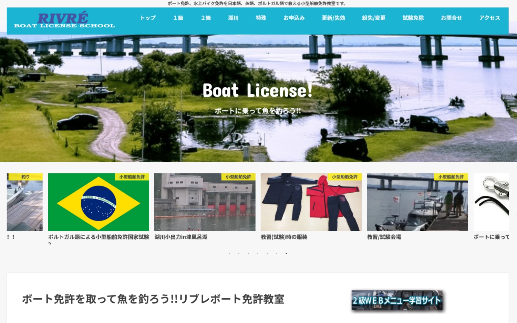Click the 釣り category tag
The height and width of the screenshot is (323, 517).
pyautogui.click(x=25, y=177)
